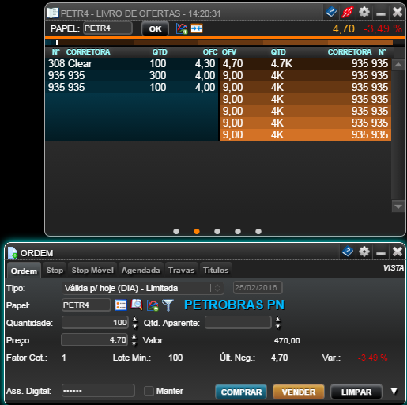This screenshot has height=405, width=407.
Task: Switch to the Ordem tab
Action: pyautogui.click(x=24, y=271)
